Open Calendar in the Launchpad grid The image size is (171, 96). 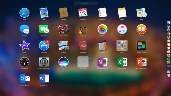tap(83, 13)
